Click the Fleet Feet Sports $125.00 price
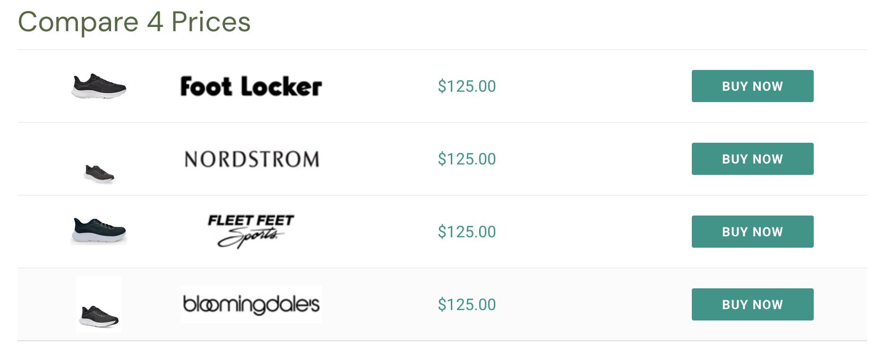Viewport: 878px width, 346px height. (467, 232)
